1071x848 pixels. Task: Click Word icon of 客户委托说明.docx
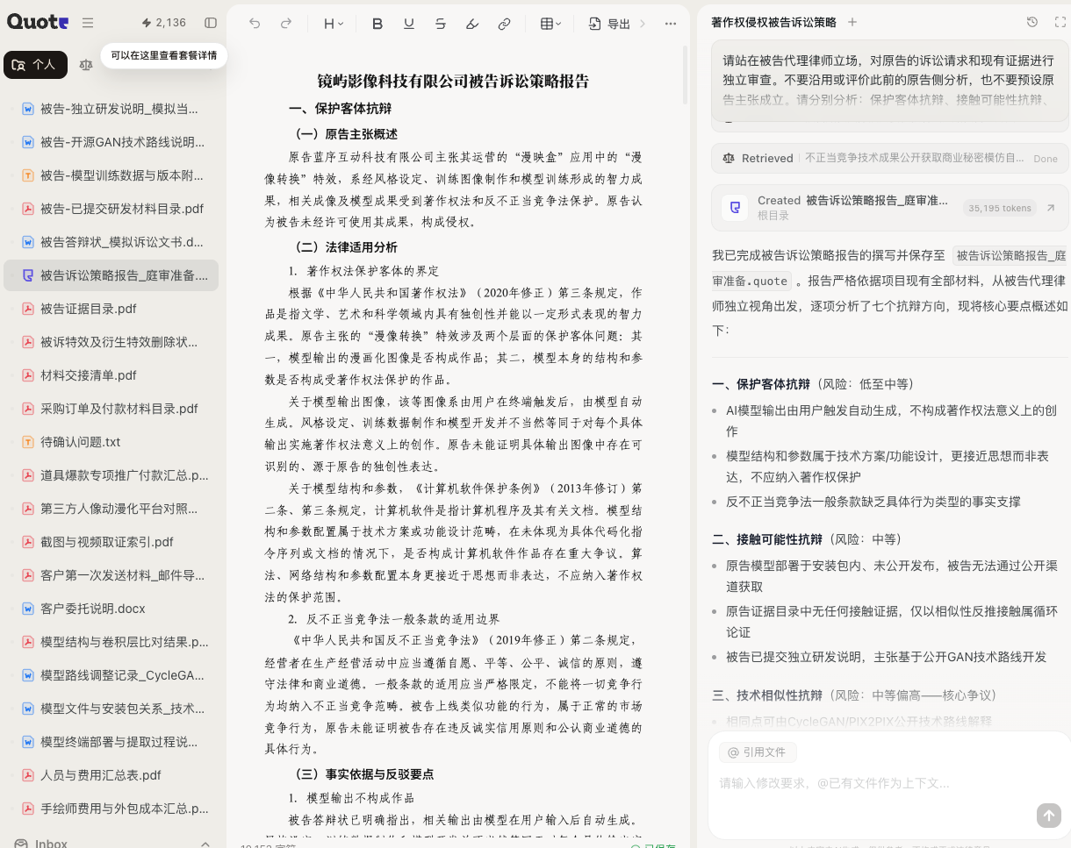click(x=28, y=609)
